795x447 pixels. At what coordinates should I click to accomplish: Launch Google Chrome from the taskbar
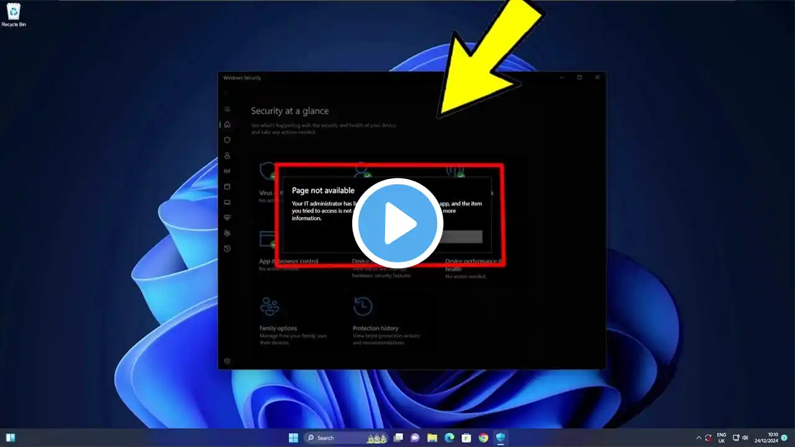[483, 438]
